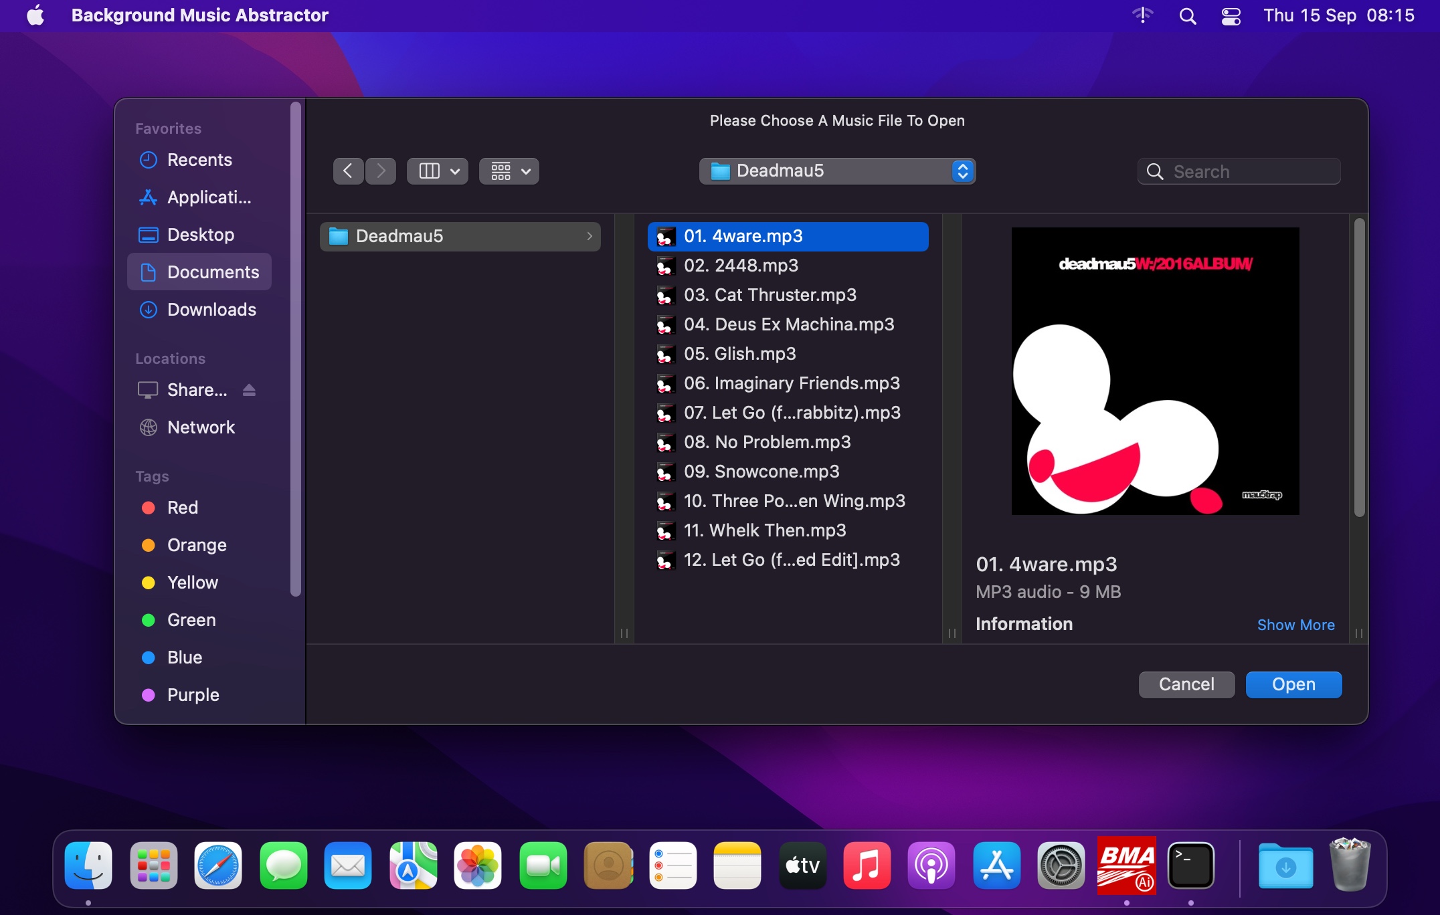1440x915 pixels.
Task: Click the Search field
Action: point(1239,171)
